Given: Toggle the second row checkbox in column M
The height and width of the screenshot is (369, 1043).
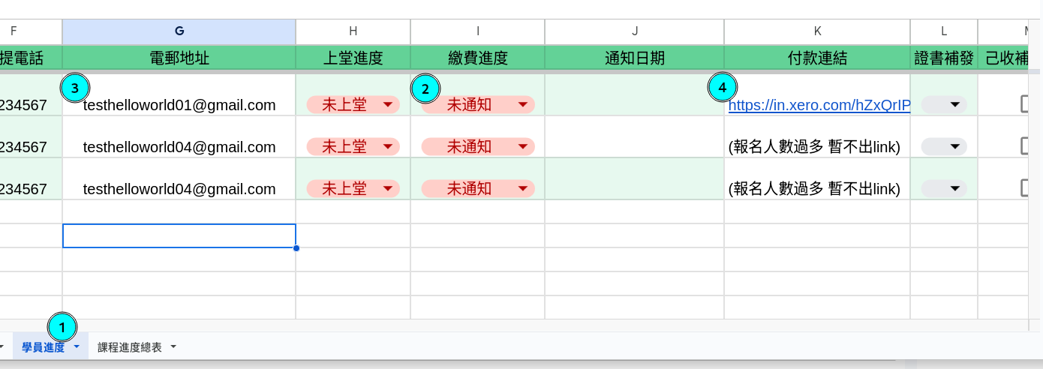Looking at the screenshot, I should coord(1027,146).
